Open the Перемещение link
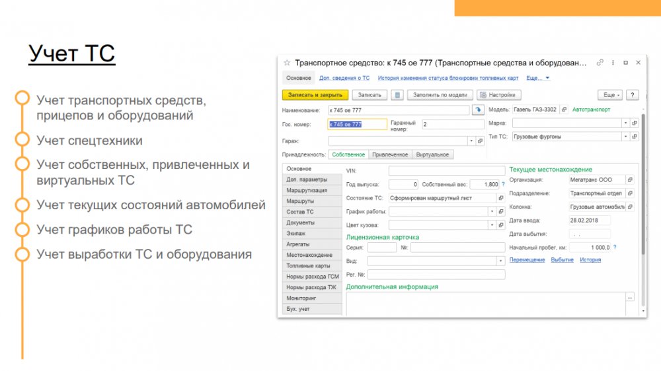Viewport: 661px width, 371px height. (527, 260)
